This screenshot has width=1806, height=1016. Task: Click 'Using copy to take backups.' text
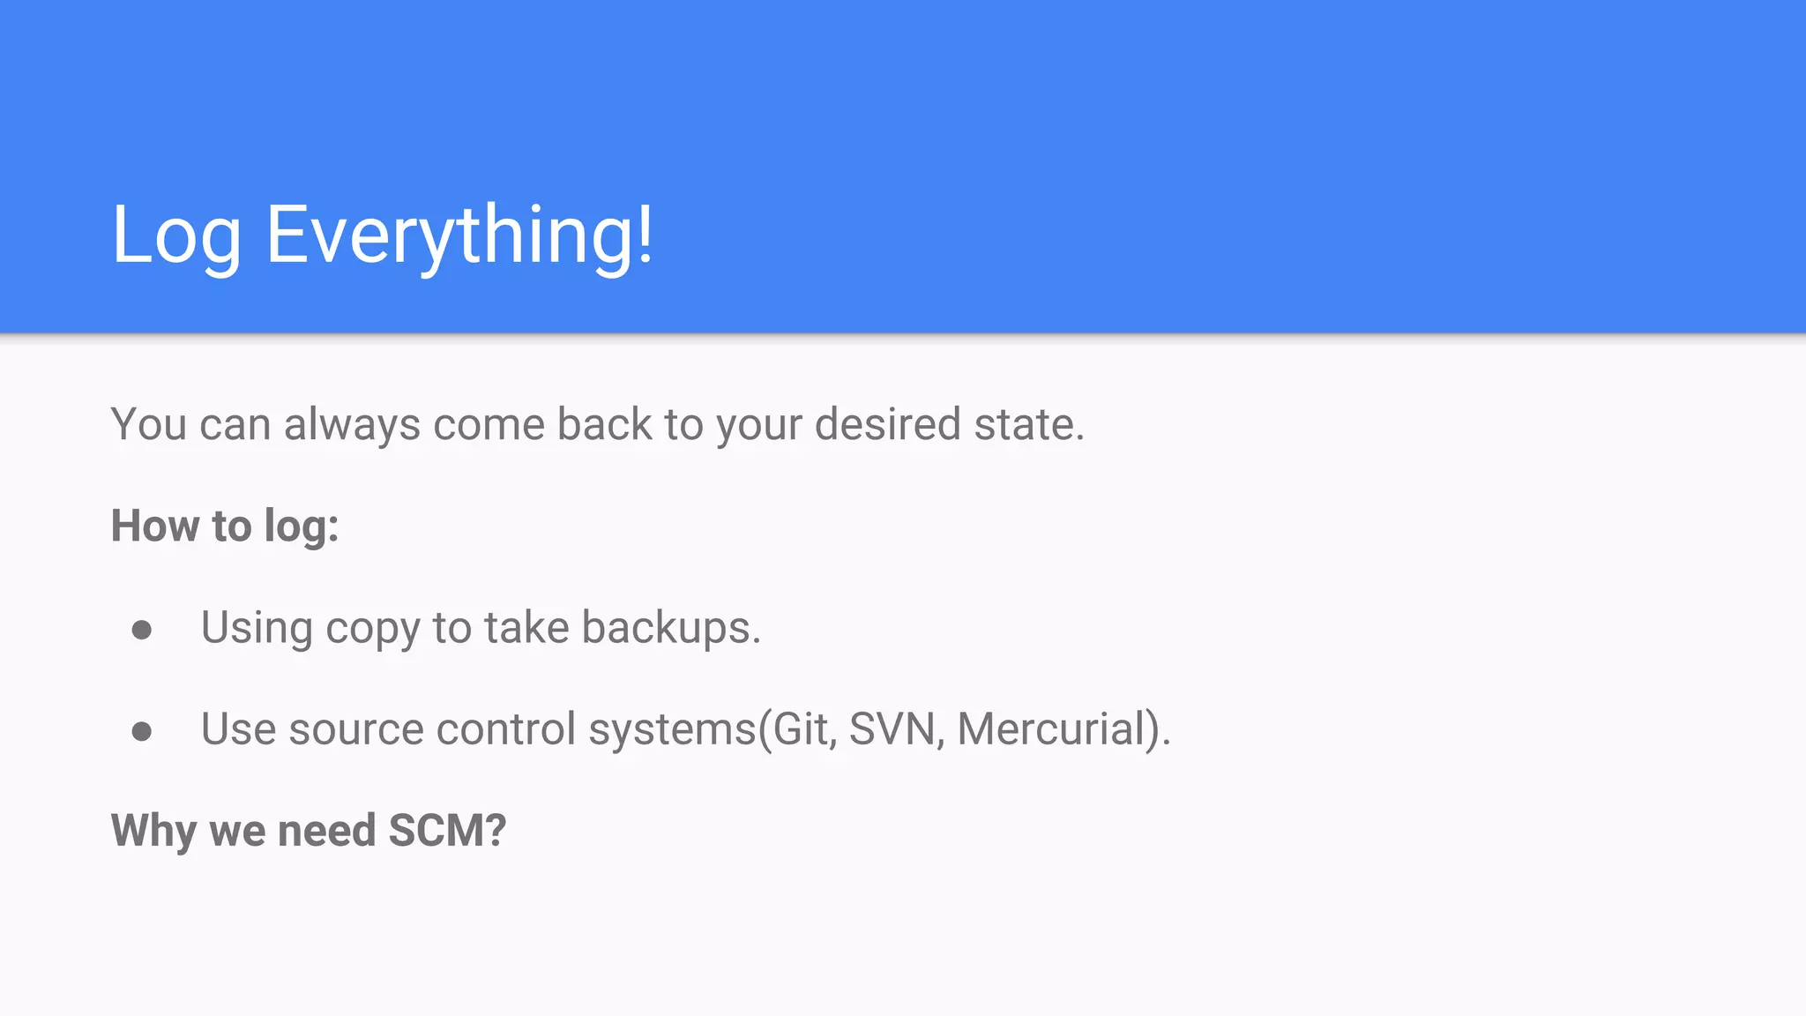[x=481, y=628]
